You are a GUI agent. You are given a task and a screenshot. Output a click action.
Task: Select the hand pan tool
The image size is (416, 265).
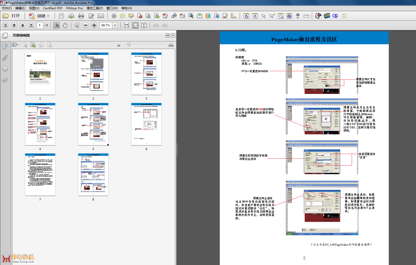point(65,25)
